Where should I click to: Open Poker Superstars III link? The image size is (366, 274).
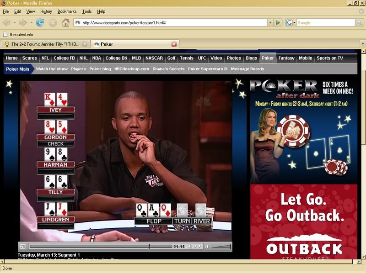tap(208, 69)
